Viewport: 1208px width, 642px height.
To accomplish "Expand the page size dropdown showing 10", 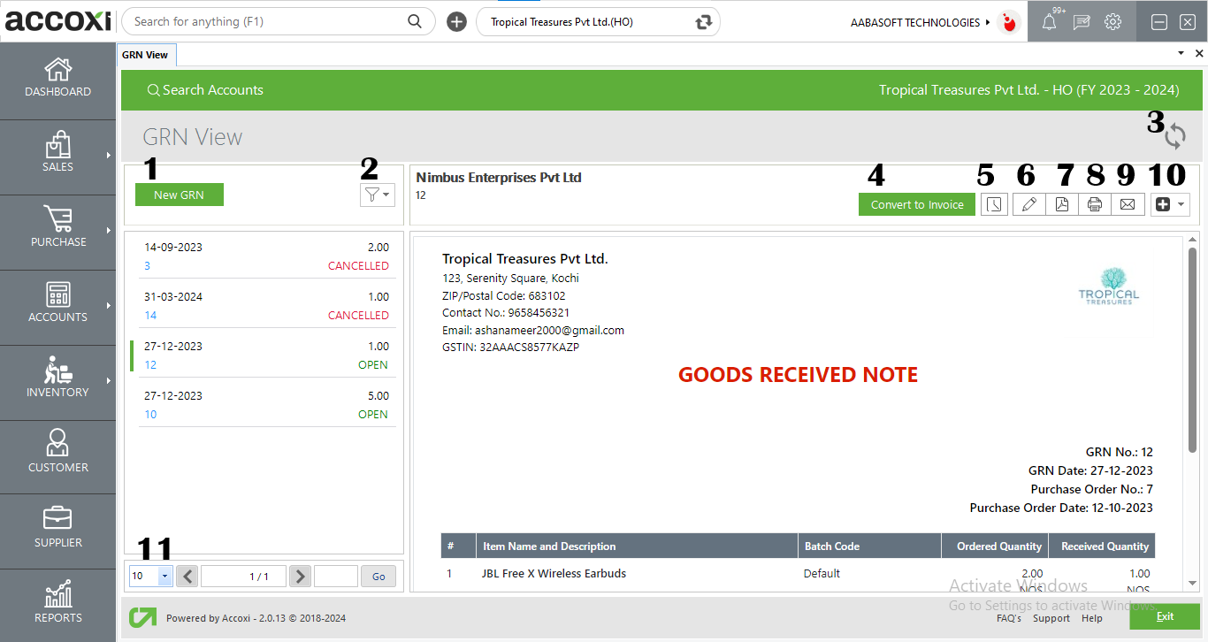I will (164, 577).
